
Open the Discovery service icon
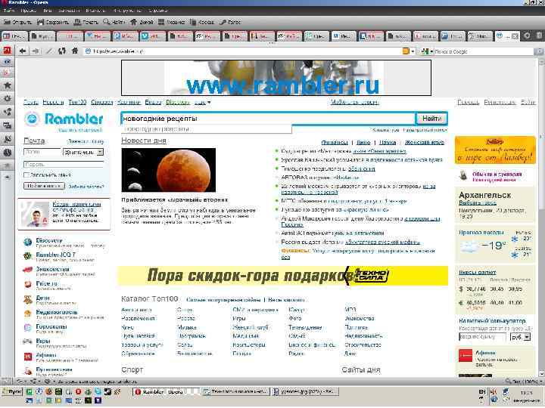point(27,243)
